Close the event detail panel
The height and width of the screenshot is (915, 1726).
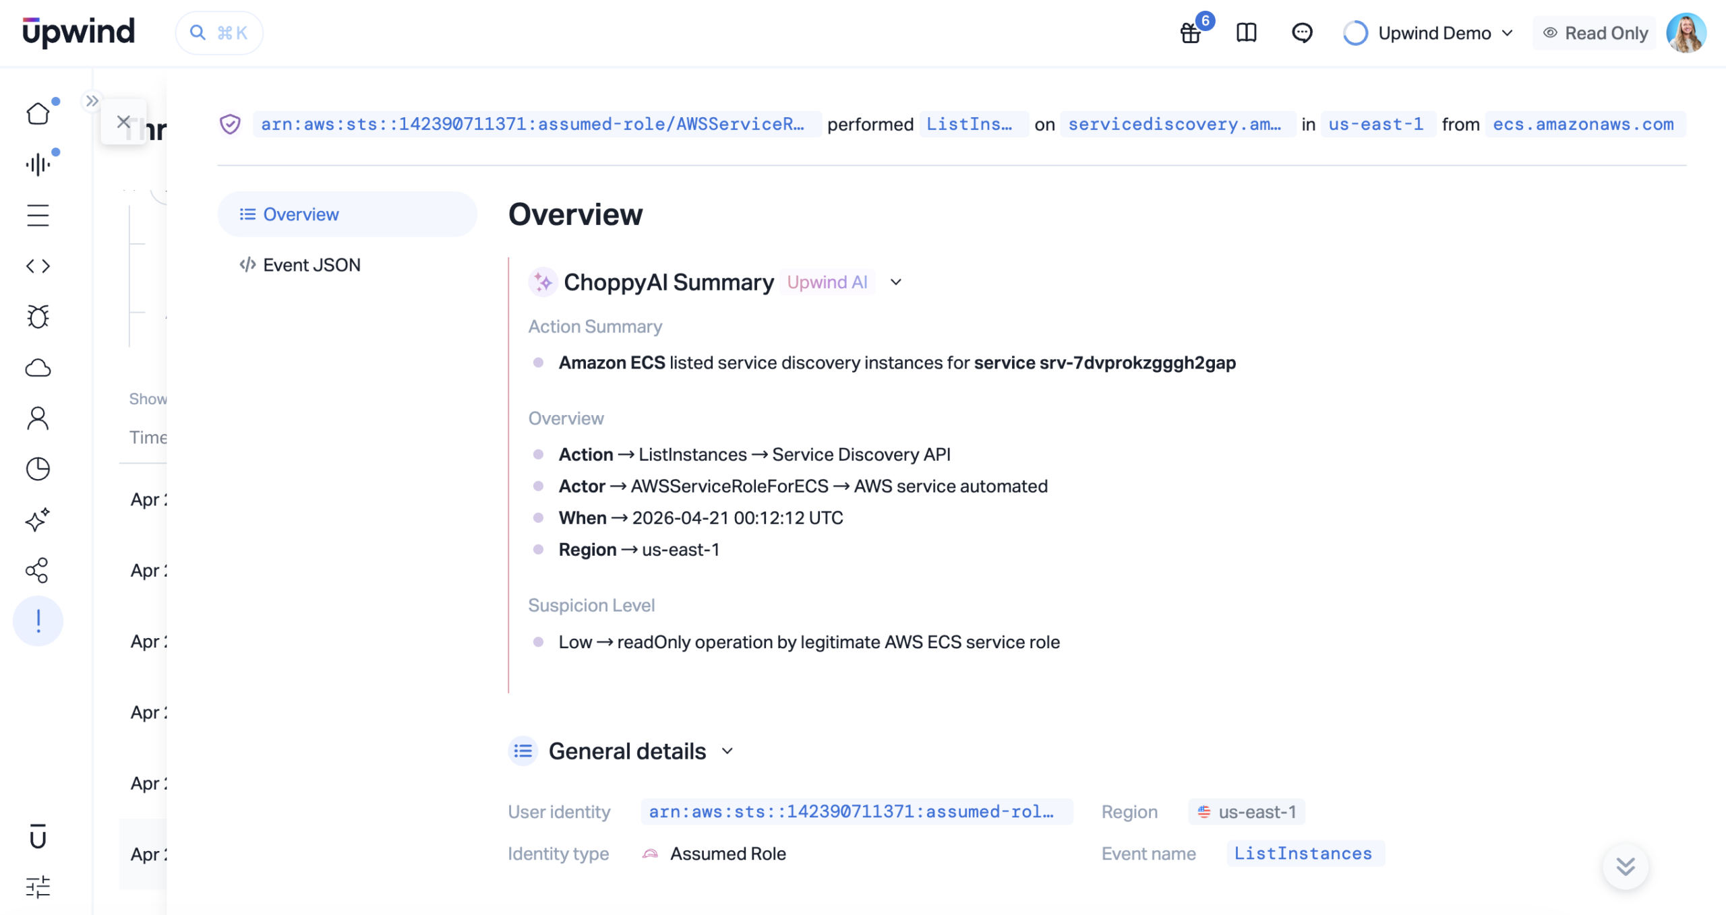(x=123, y=121)
